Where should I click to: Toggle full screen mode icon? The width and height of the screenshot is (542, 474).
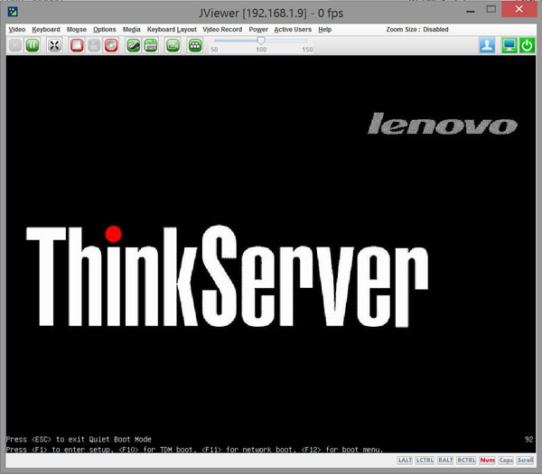54,45
